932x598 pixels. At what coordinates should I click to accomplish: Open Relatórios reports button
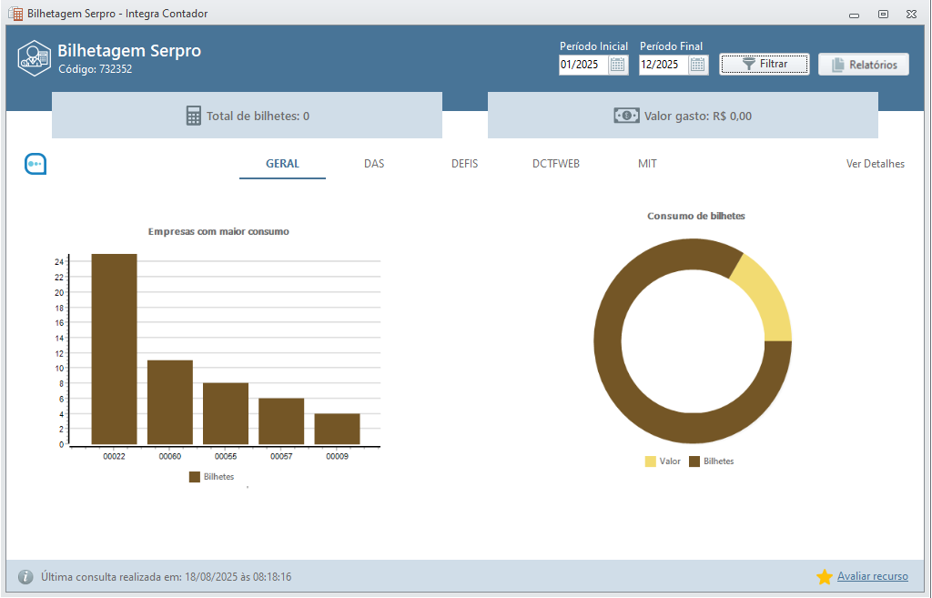(864, 65)
